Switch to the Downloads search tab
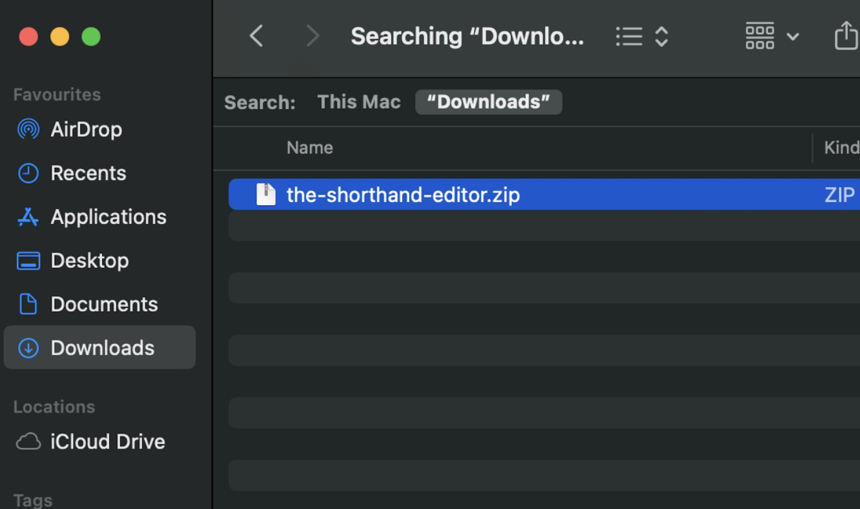Screen dimensions: 860x509 pyautogui.click(x=489, y=102)
